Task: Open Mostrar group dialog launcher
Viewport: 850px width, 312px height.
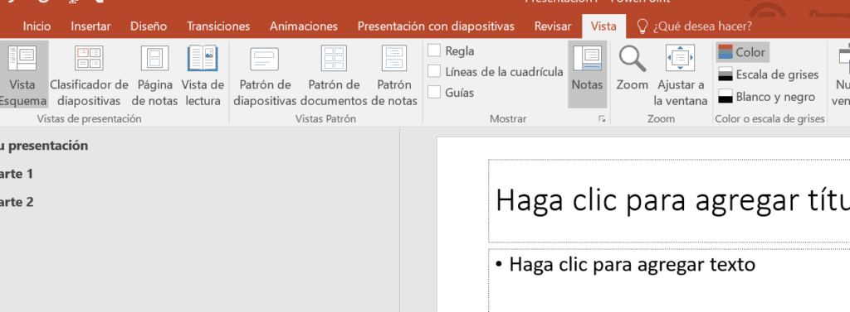Action: [602, 119]
